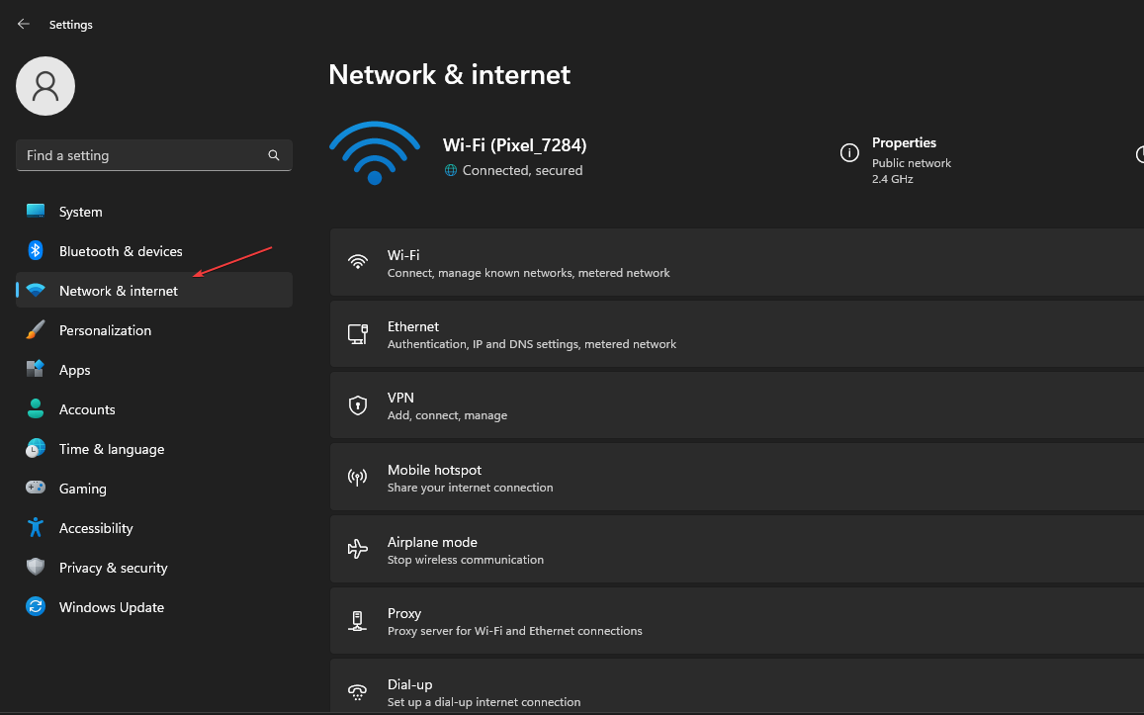
Task: Open the System settings category
Action: [x=80, y=212]
